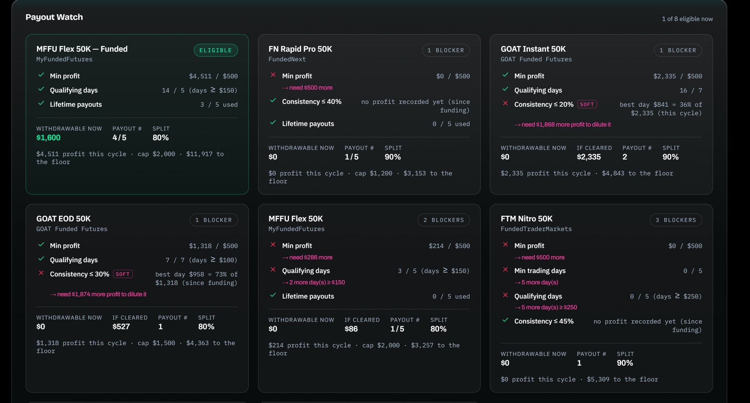Click the SOFT tag next to Consistency ≤ 30%
The height and width of the screenshot is (403, 750).
pyautogui.click(x=123, y=274)
